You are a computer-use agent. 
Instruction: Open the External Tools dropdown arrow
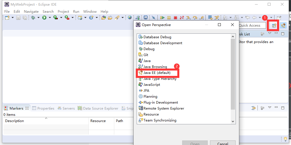pos(72,18)
